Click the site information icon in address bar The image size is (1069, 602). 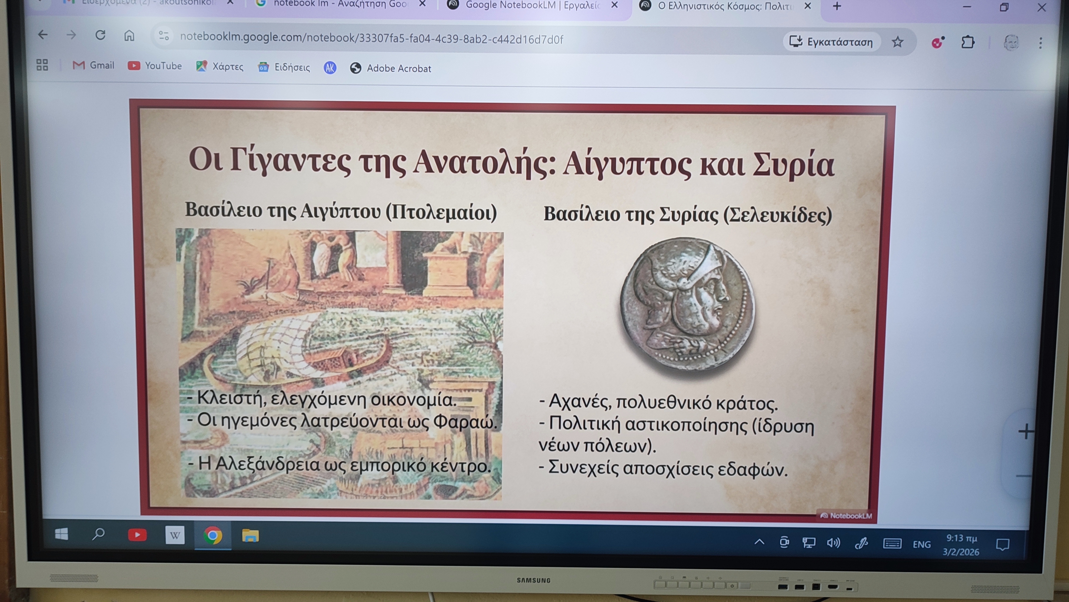(164, 36)
